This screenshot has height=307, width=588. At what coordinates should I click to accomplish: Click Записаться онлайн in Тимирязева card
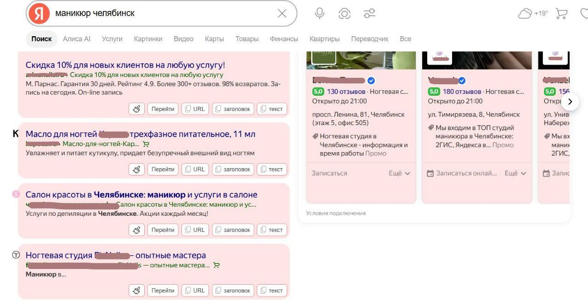click(x=462, y=173)
